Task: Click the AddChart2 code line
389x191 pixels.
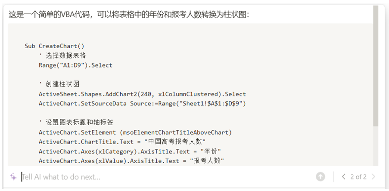Action: coord(142,94)
